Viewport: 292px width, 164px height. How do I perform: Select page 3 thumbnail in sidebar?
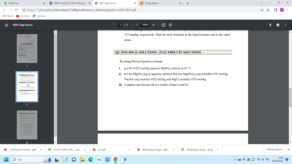tap(27, 125)
